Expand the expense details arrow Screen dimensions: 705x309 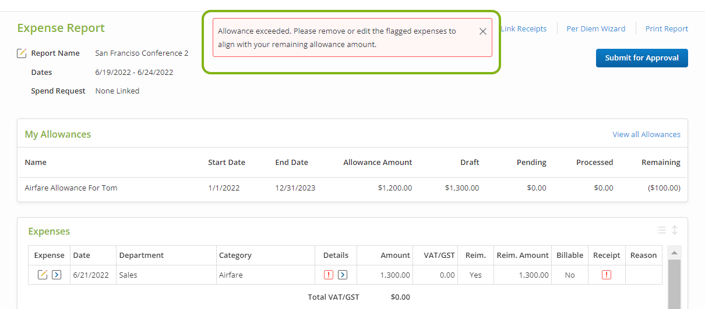coord(343,275)
